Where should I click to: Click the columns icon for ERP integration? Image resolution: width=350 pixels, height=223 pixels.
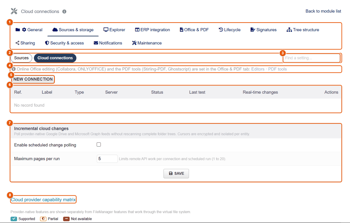137,30
